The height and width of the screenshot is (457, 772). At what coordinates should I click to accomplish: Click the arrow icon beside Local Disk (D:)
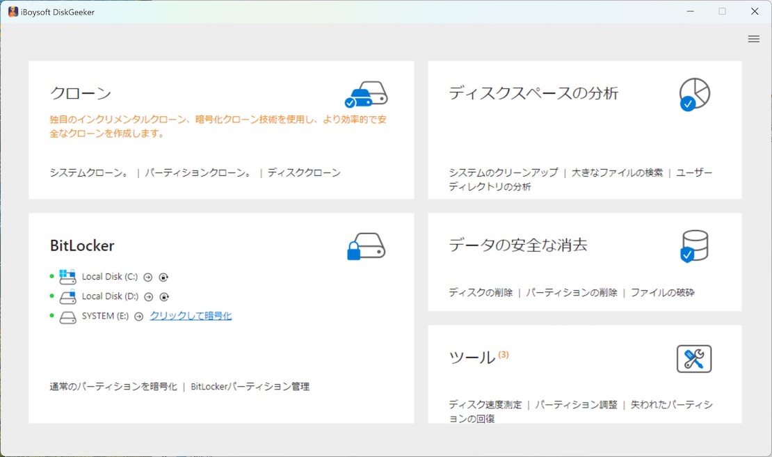pos(149,297)
